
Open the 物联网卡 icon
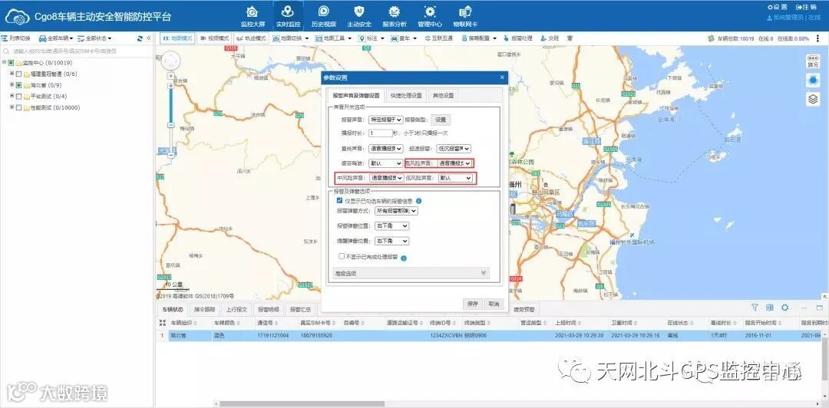click(465, 16)
